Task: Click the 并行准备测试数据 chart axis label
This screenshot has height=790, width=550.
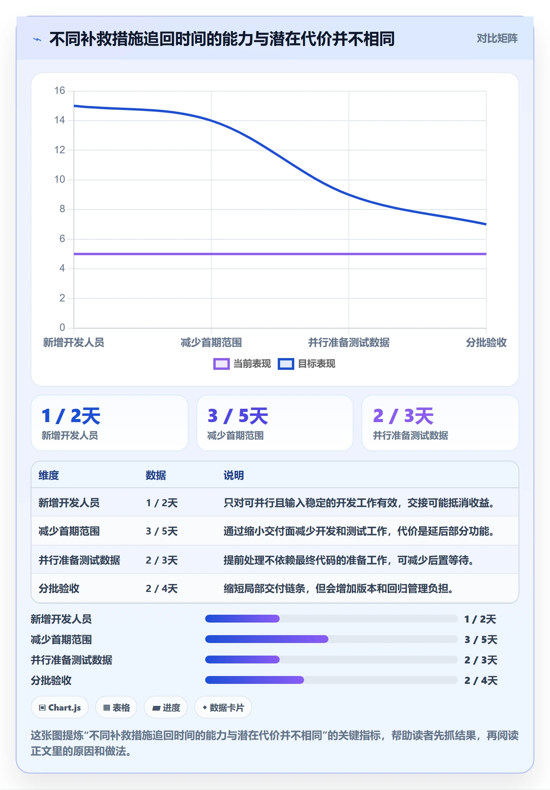Action: (349, 342)
